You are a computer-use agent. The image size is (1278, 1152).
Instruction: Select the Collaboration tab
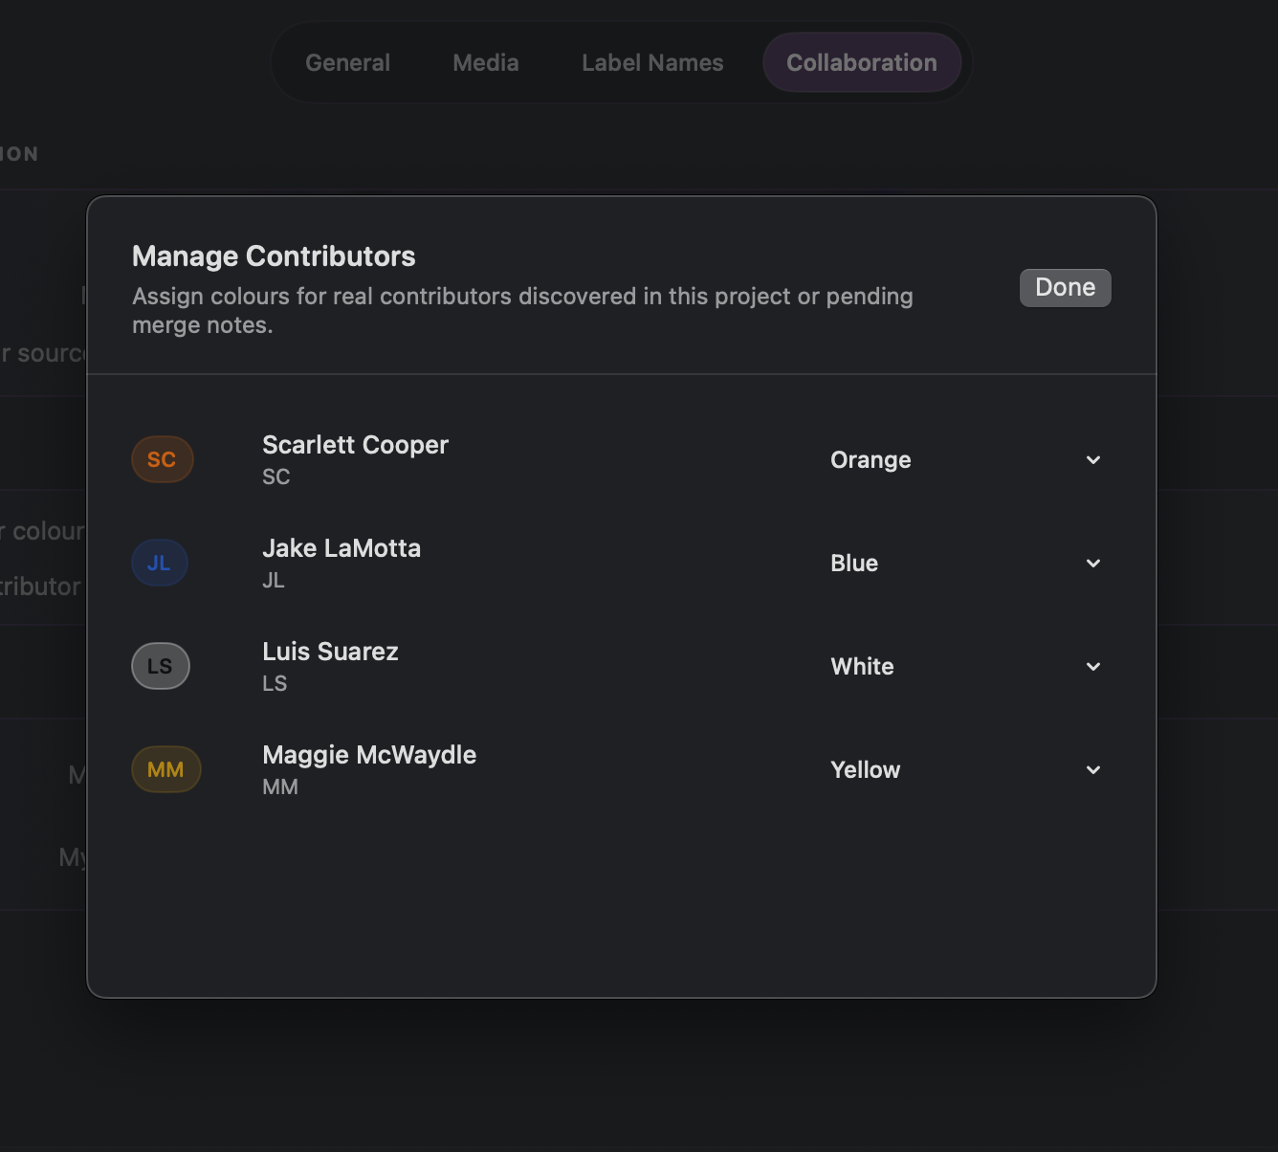(x=861, y=62)
